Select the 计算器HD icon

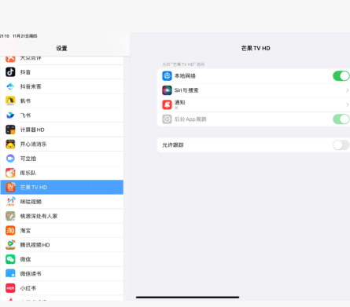pos(10,130)
